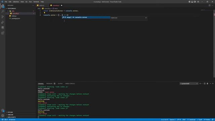The height and width of the screenshot is (121, 215).
Task: Open the customize layout icon in title bar
Action: pyautogui.click(x=198, y=2)
